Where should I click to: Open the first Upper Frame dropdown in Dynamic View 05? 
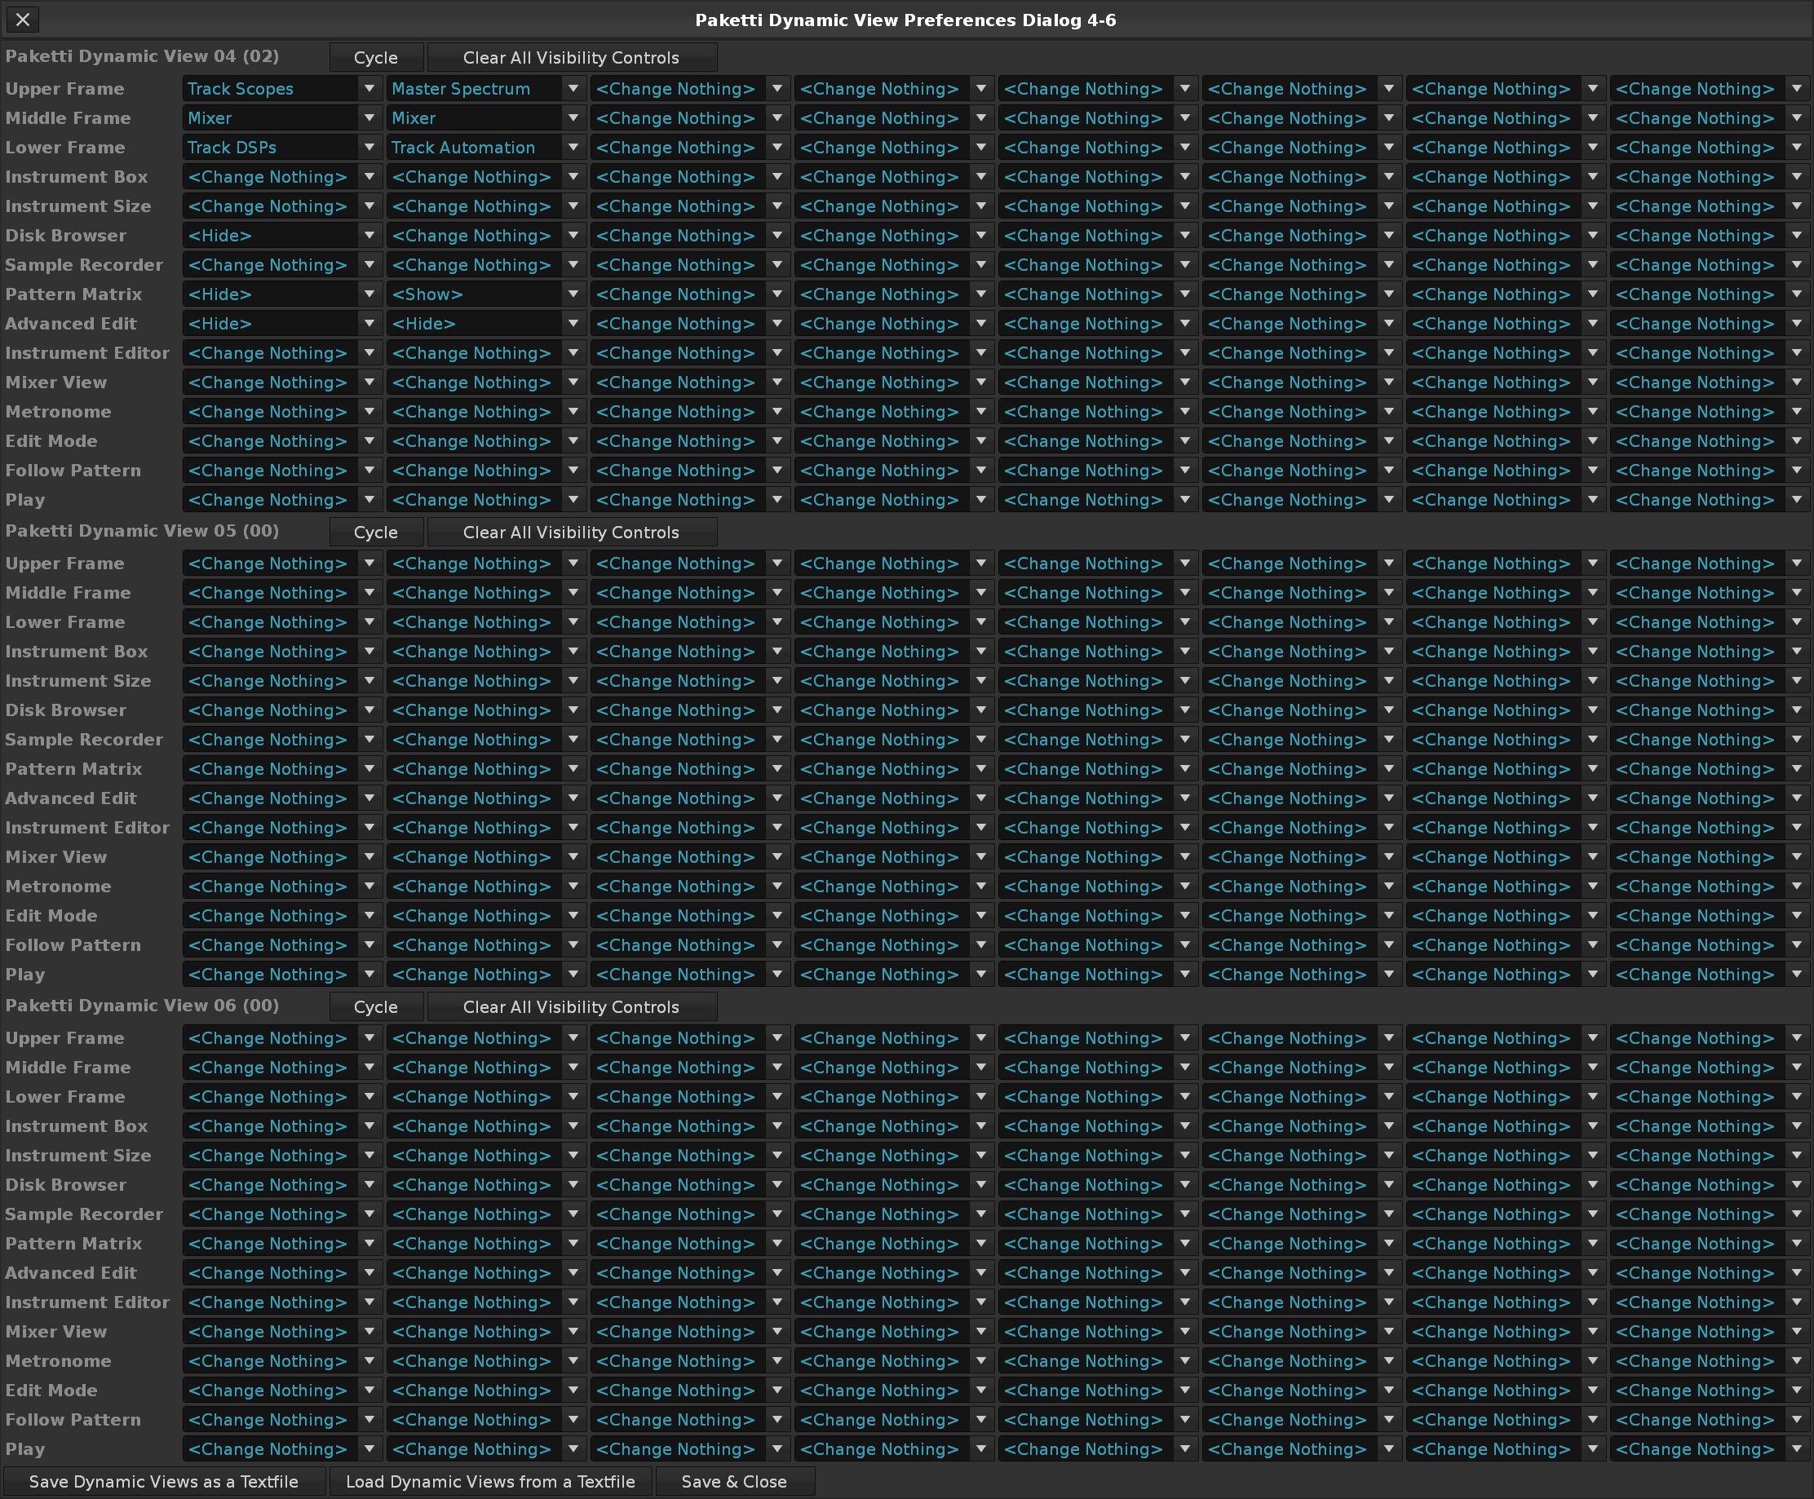(x=282, y=564)
